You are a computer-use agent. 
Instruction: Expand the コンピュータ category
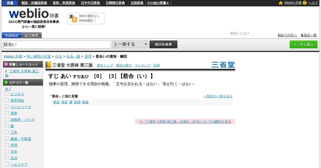(7, 107)
